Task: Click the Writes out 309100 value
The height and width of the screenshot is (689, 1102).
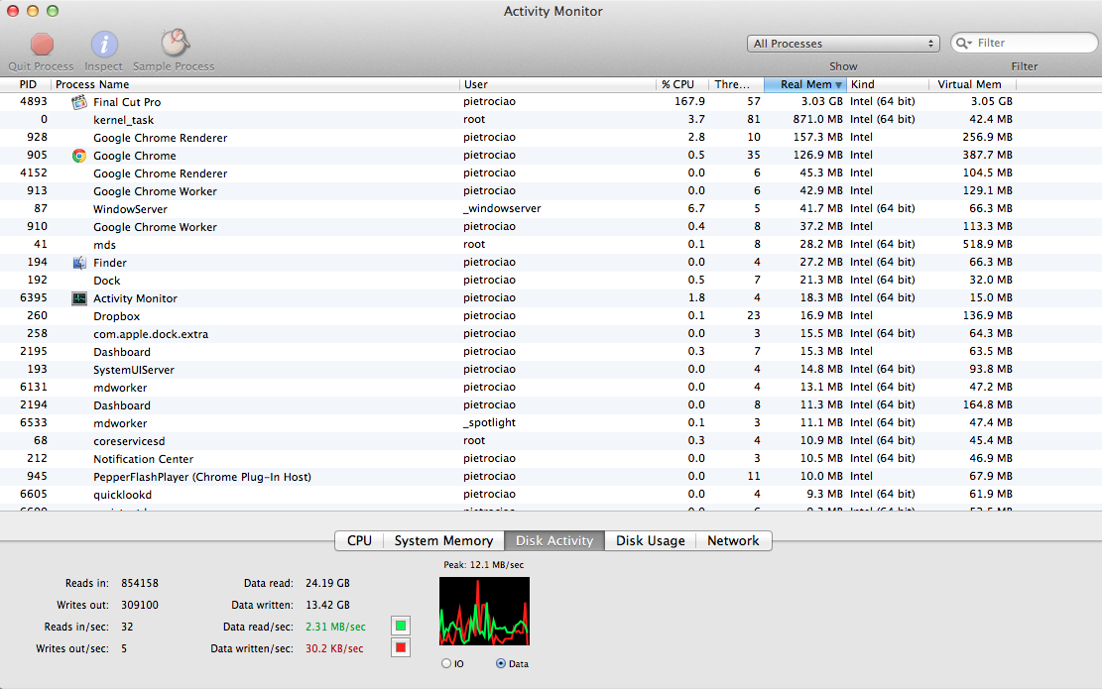Action: (x=140, y=605)
